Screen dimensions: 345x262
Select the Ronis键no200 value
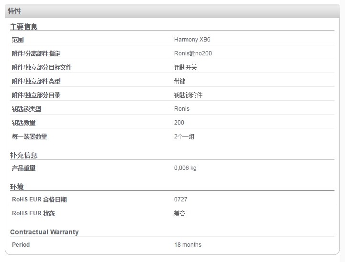click(x=193, y=53)
